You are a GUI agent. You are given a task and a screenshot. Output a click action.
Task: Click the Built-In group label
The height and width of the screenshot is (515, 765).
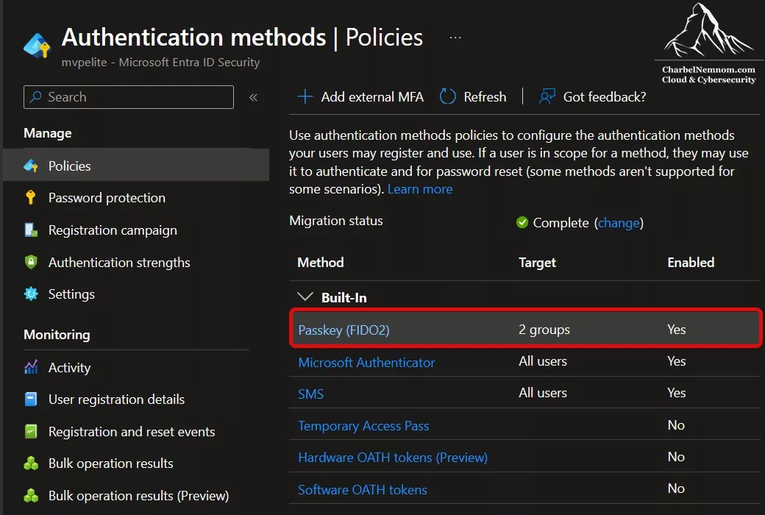[x=344, y=297]
